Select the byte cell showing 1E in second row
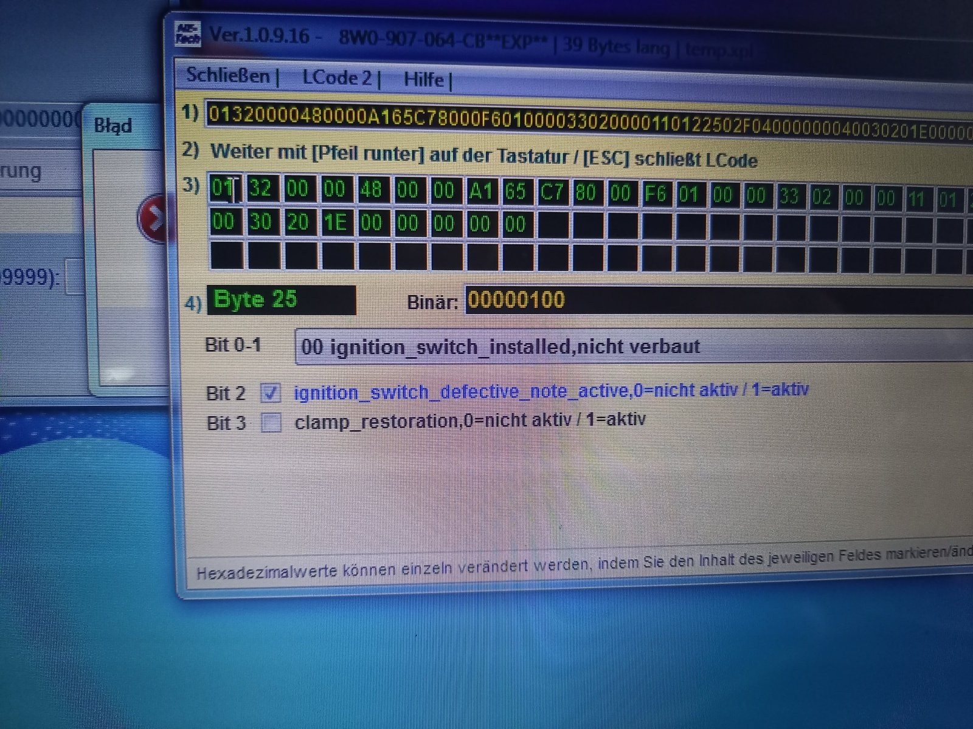973x729 pixels. point(334,222)
